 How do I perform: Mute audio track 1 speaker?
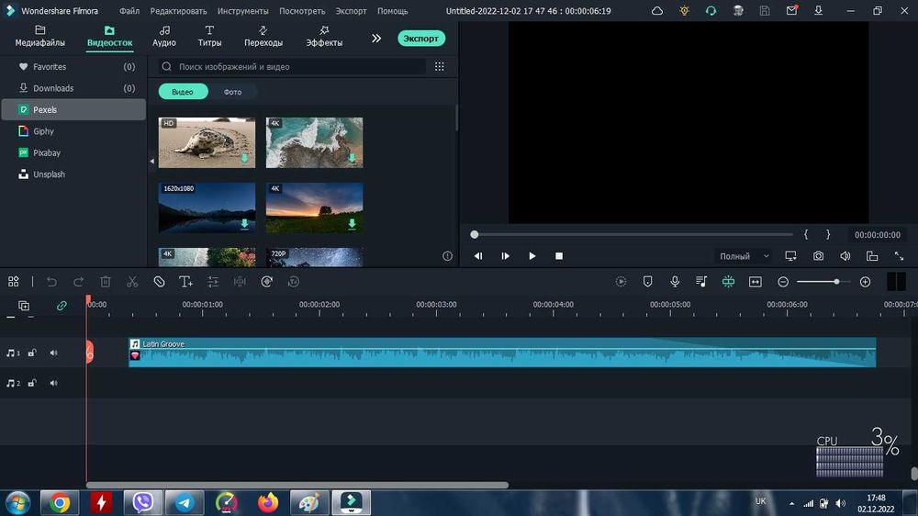click(54, 353)
